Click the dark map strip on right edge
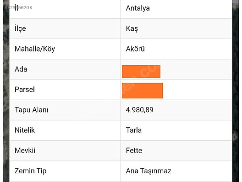242x182 pixels. [236, 91]
